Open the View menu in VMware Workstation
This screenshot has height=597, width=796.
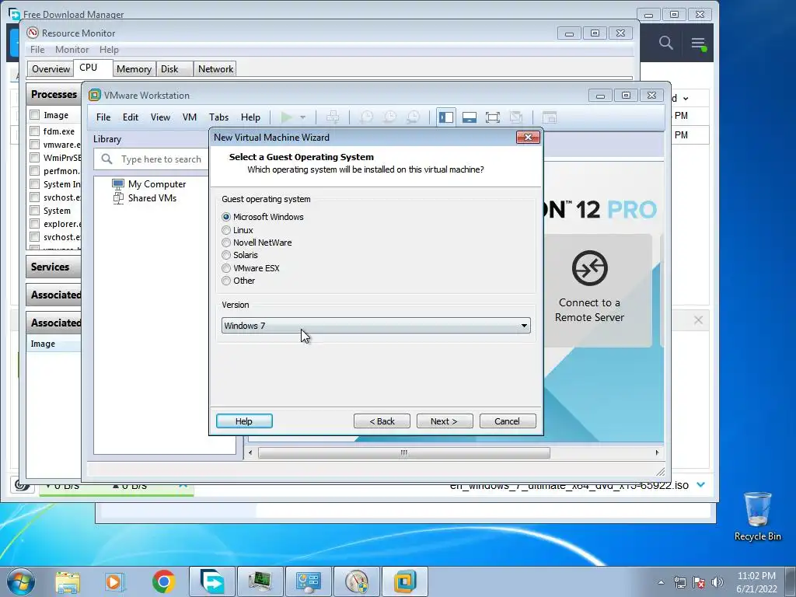click(160, 117)
